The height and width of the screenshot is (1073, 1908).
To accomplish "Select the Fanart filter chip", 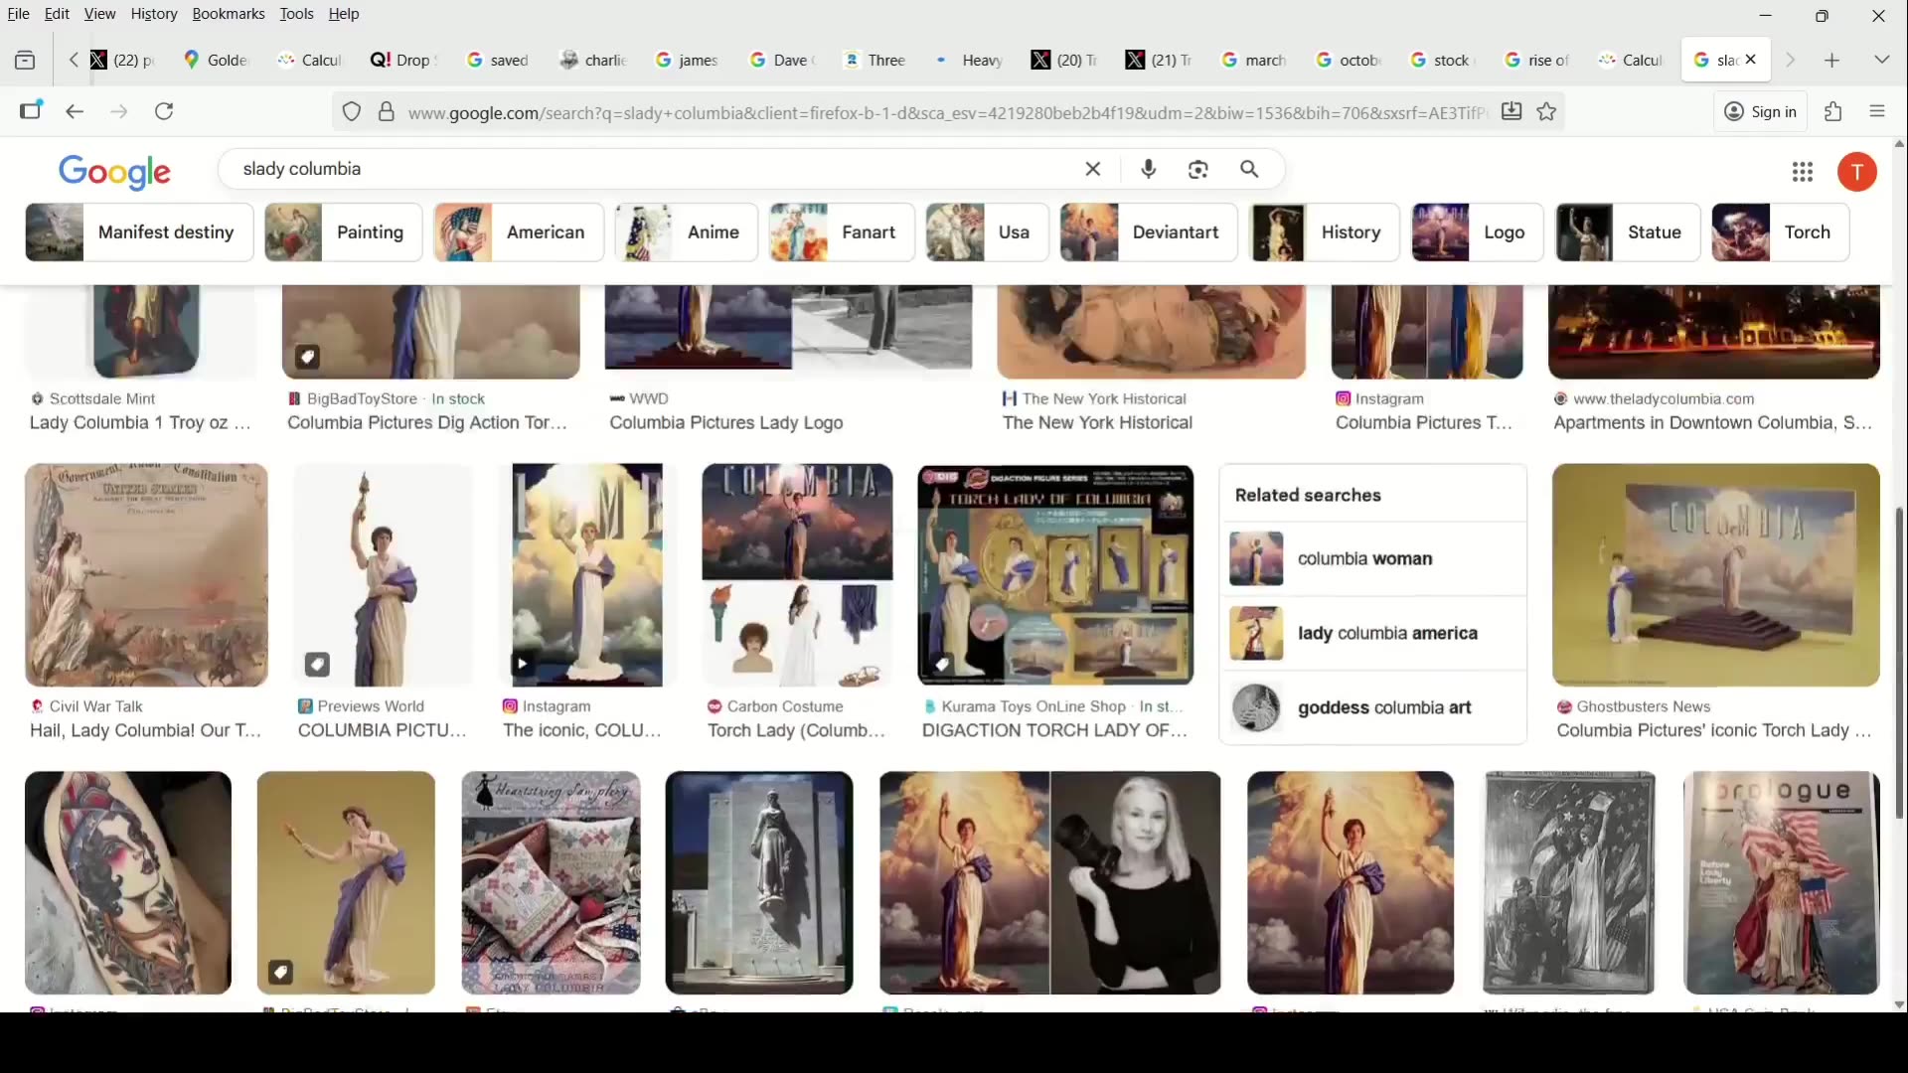I will click(x=842, y=232).
